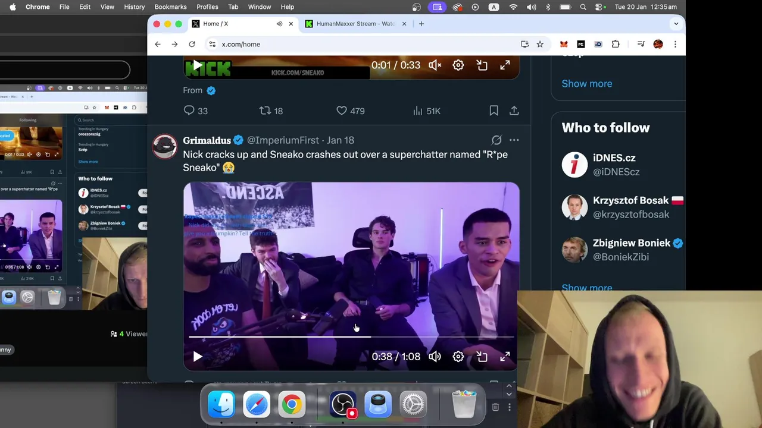
Task: Open more options on Grimaldus post
Action: [514, 140]
